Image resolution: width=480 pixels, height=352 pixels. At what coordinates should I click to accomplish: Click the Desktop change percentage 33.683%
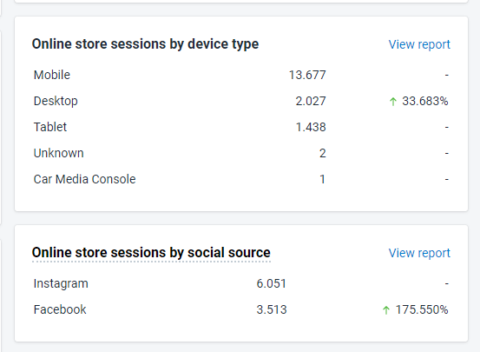point(425,101)
